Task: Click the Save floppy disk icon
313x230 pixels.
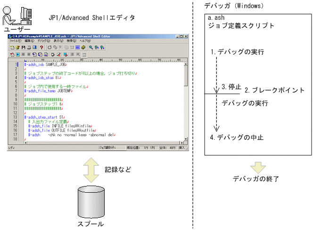Action: (x=24, y=47)
